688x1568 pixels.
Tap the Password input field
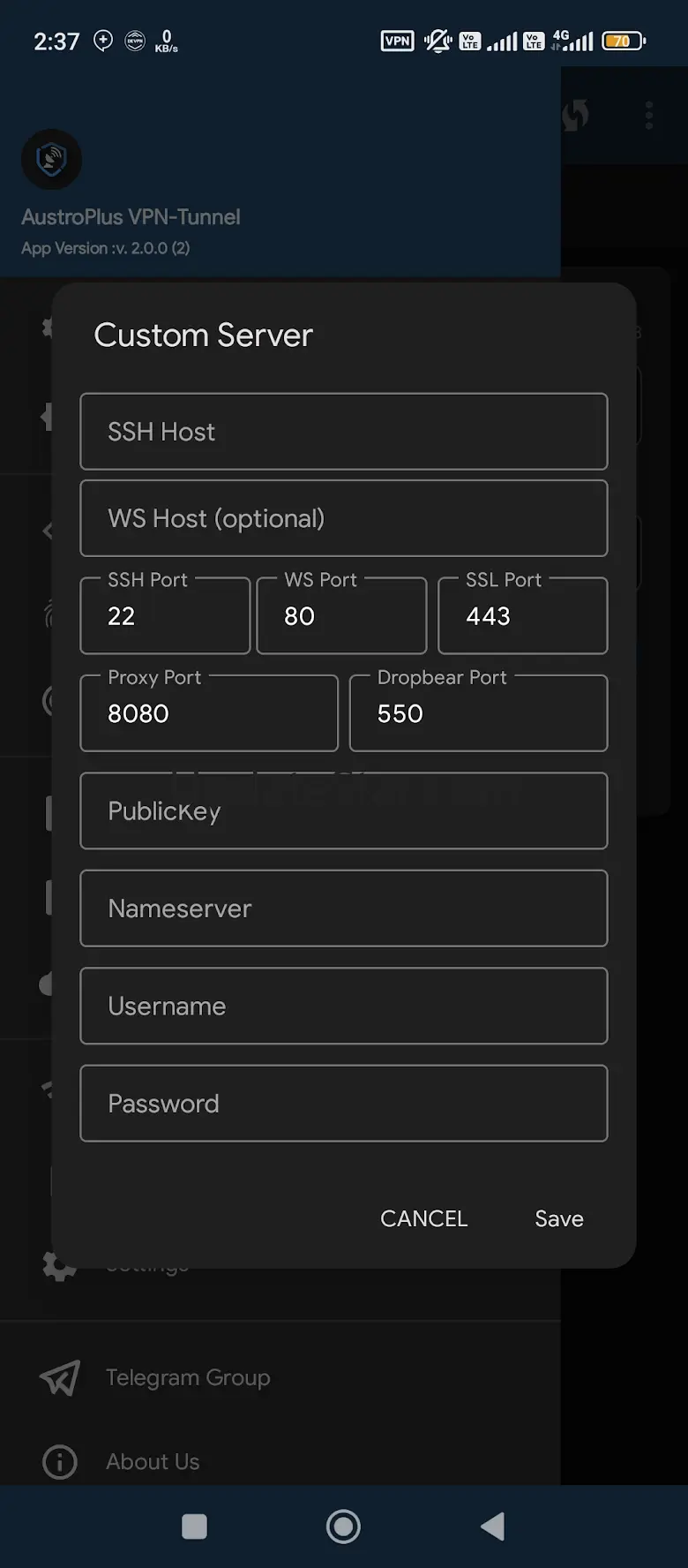point(343,1104)
